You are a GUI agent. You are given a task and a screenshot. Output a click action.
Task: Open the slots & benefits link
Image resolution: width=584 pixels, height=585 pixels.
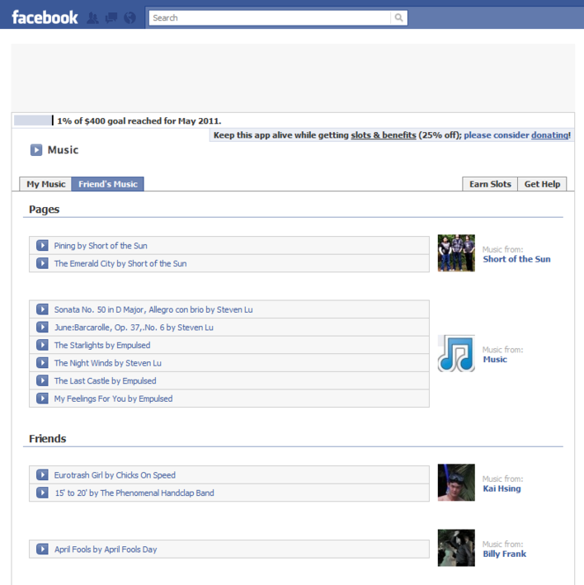[x=384, y=135]
